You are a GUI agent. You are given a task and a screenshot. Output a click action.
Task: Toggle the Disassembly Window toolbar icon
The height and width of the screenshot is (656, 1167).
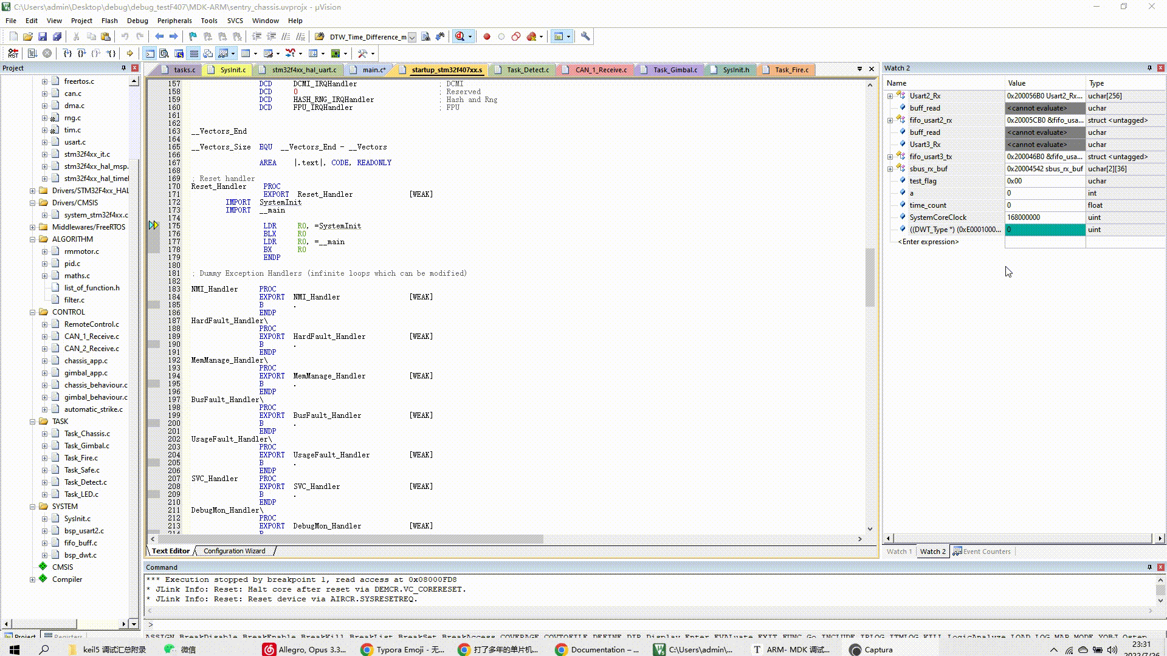[x=164, y=53]
